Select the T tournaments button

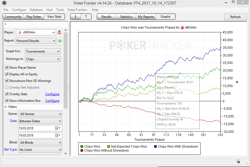coord(86,17)
